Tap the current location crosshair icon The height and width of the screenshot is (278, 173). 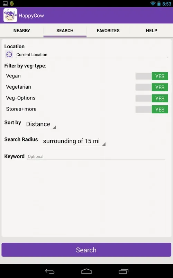pos(9,55)
